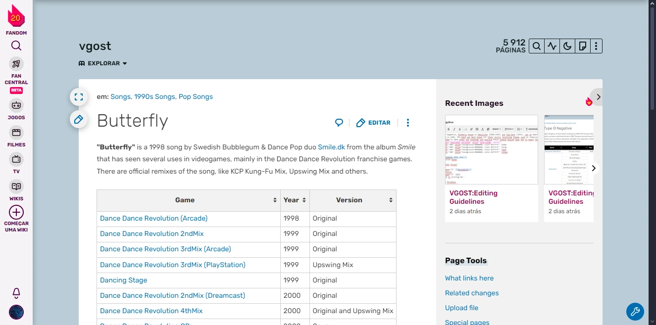The image size is (656, 325).
Task: Open the 1990s Songs category link
Action: [x=155, y=96]
